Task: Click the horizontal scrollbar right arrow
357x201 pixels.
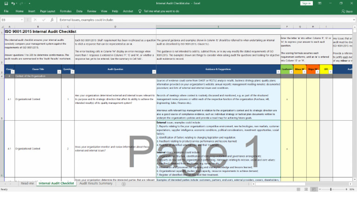Action: (x=350, y=184)
